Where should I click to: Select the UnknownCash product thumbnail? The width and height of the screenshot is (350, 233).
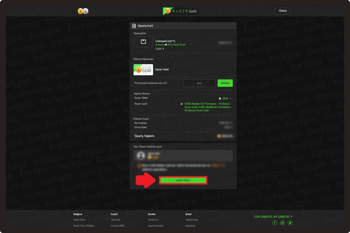coord(143,42)
